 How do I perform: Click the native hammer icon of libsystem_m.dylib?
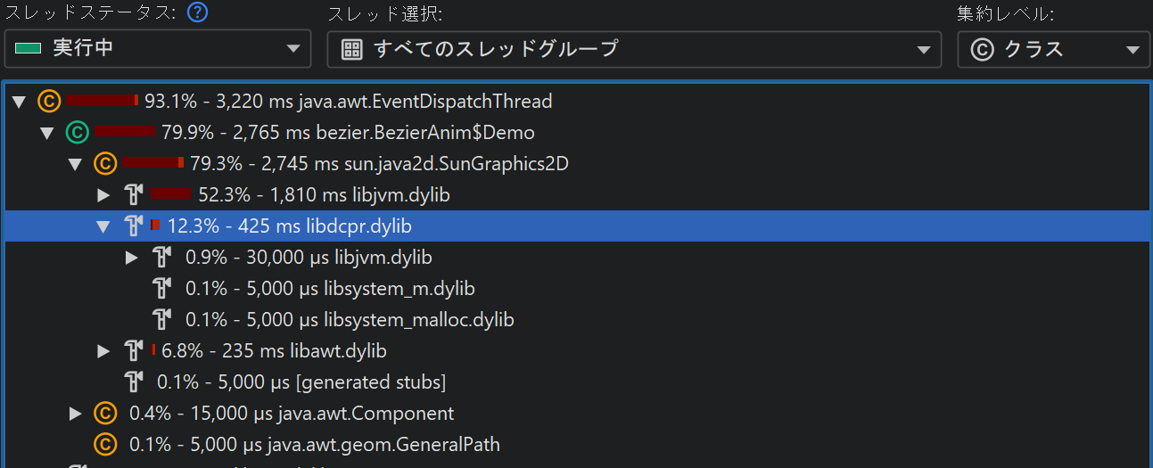[x=161, y=289]
